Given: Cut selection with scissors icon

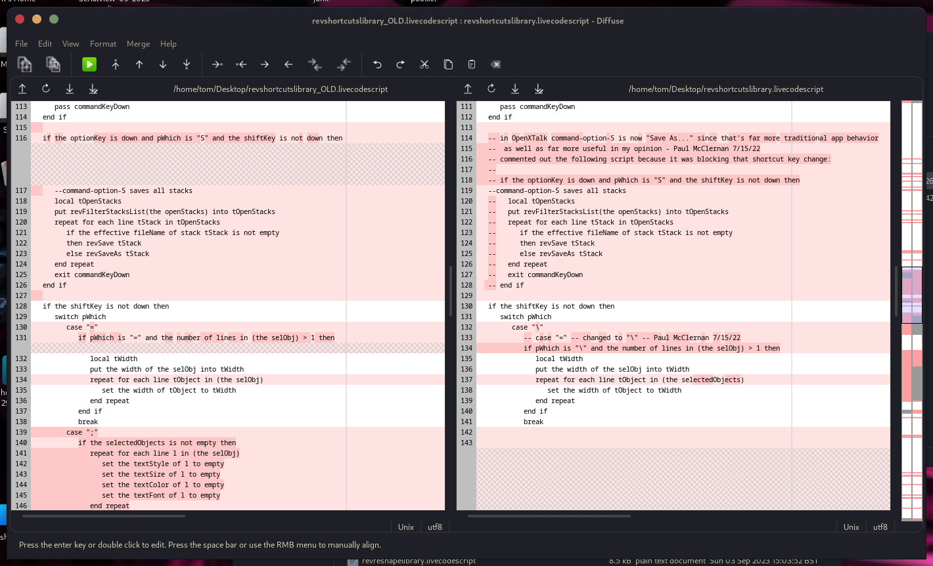Looking at the screenshot, I should pyautogui.click(x=424, y=64).
